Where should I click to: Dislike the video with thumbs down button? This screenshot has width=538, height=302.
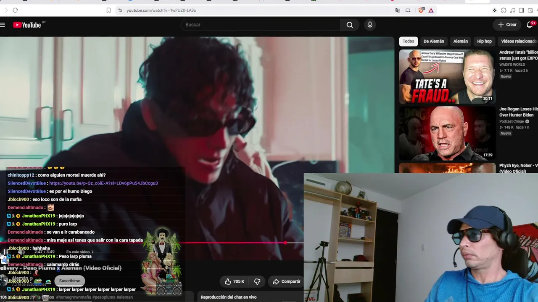(x=257, y=281)
